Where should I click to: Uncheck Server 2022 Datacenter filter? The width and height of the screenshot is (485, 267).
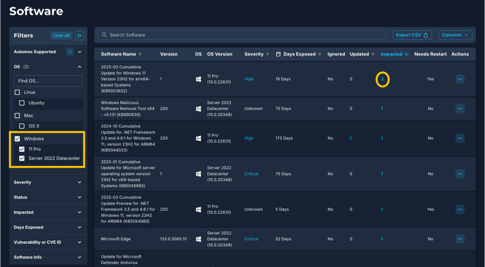pyautogui.click(x=22, y=158)
